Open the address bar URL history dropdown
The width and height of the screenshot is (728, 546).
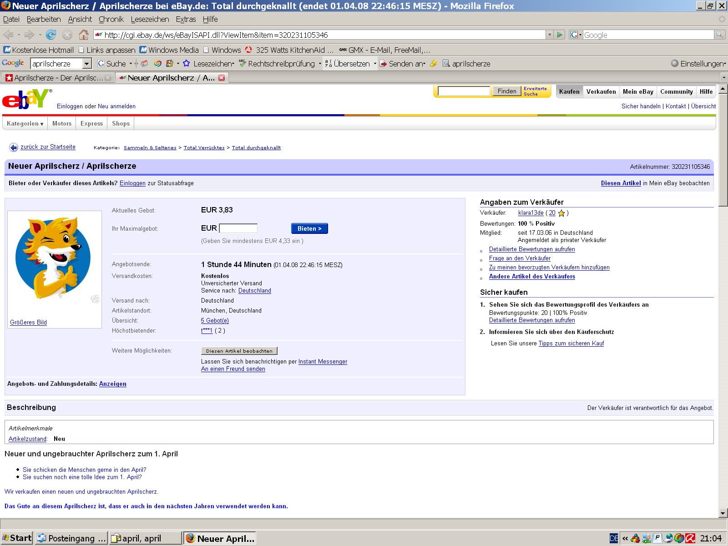click(x=550, y=35)
